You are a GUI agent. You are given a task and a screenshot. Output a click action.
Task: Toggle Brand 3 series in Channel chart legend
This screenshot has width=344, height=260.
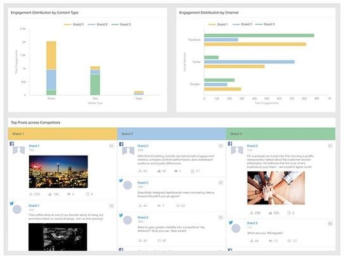[x=265, y=24]
